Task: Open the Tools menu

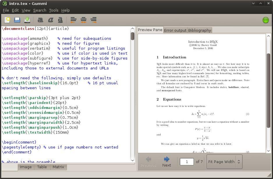Action: (x=54, y=10)
